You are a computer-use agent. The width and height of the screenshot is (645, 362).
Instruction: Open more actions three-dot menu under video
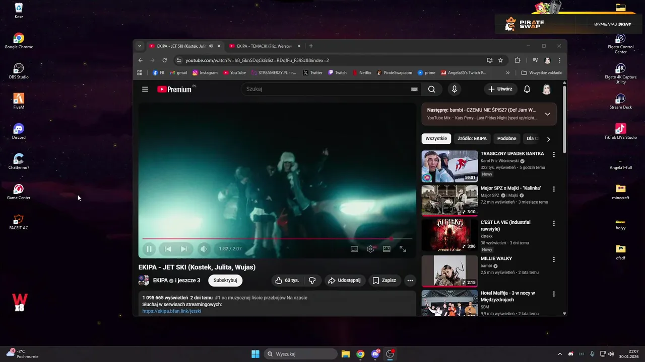click(410, 281)
